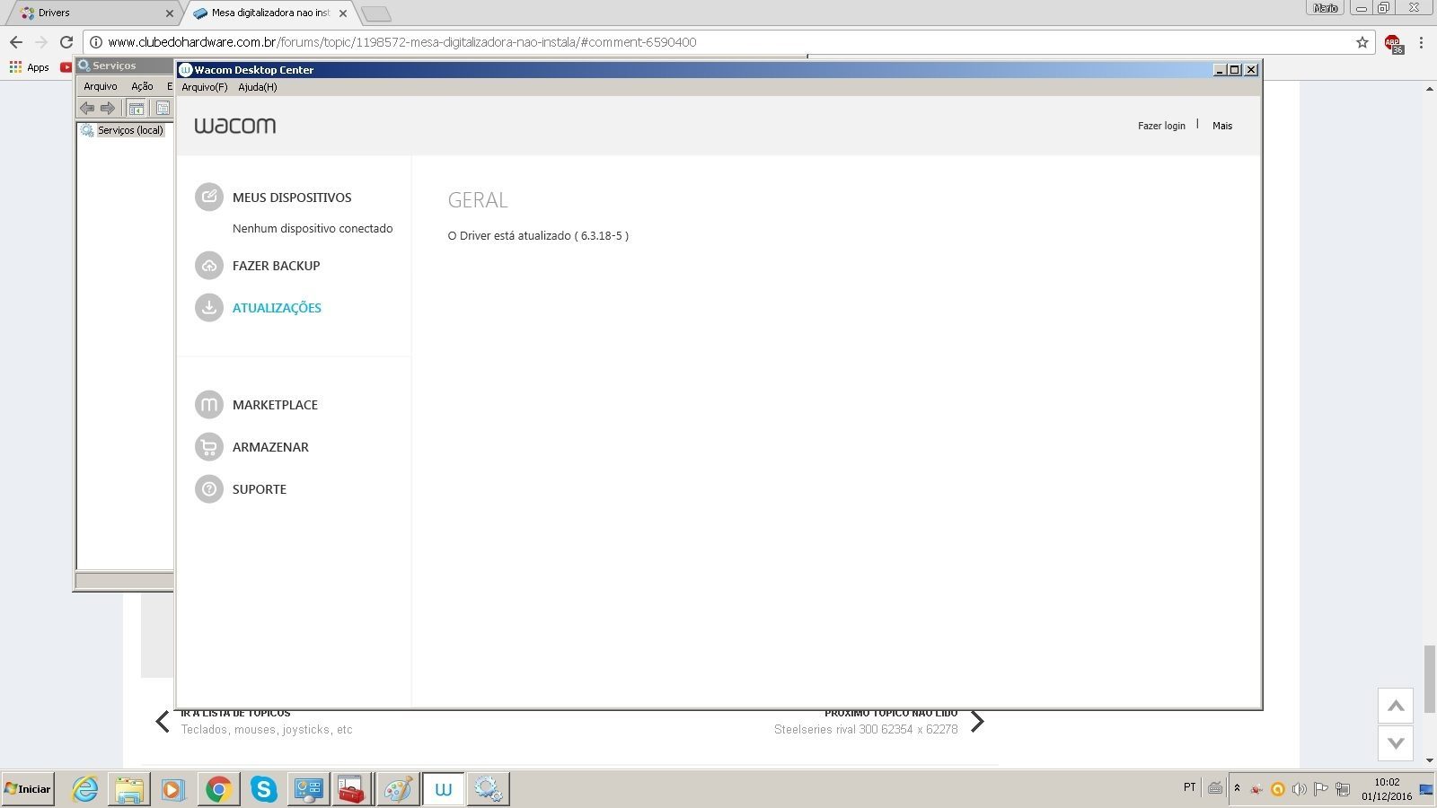The height and width of the screenshot is (808, 1437).
Task: Select MEUS DISPOSITIVOS in the sidebar
Action: pos(292,198)
